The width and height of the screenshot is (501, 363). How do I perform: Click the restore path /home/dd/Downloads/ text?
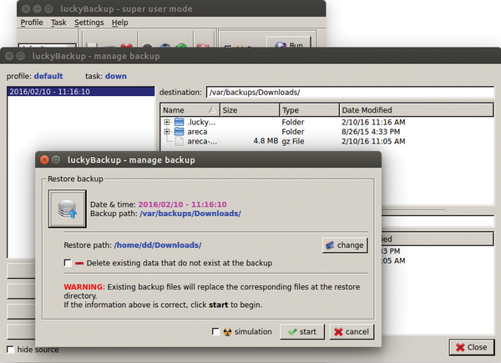tap(158, 245)
